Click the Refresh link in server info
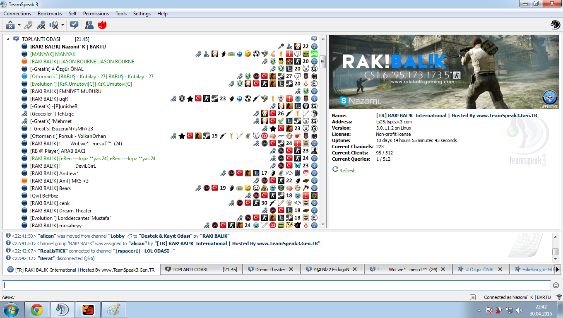The width and height of the screenshot is (563, 318). point(347,171)
